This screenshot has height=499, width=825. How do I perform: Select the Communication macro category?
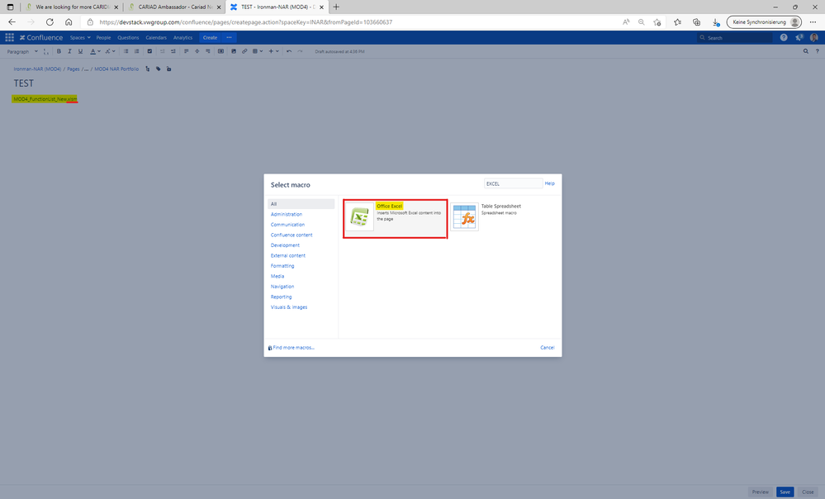288,225
